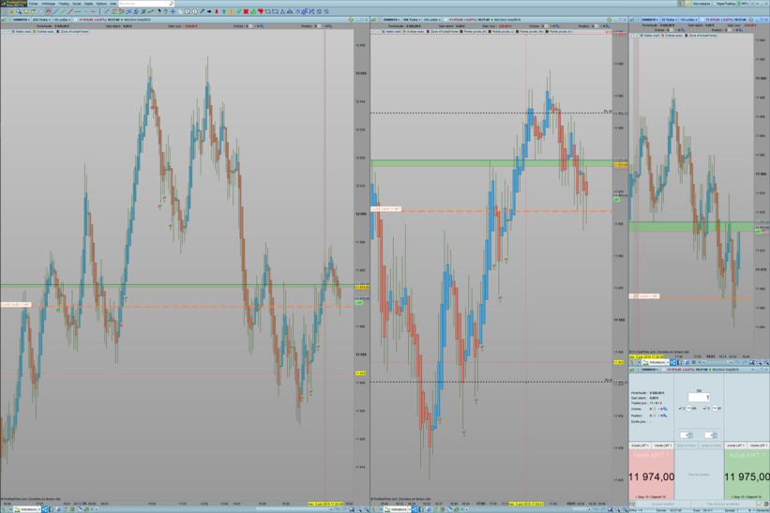Screen dimensions: 770x513
Task: Click the Achat MKT 1 buy button
Action: (x=747, y=475)
